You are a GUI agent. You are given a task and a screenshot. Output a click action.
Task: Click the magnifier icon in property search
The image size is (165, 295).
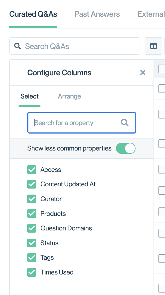coord(125,123)
